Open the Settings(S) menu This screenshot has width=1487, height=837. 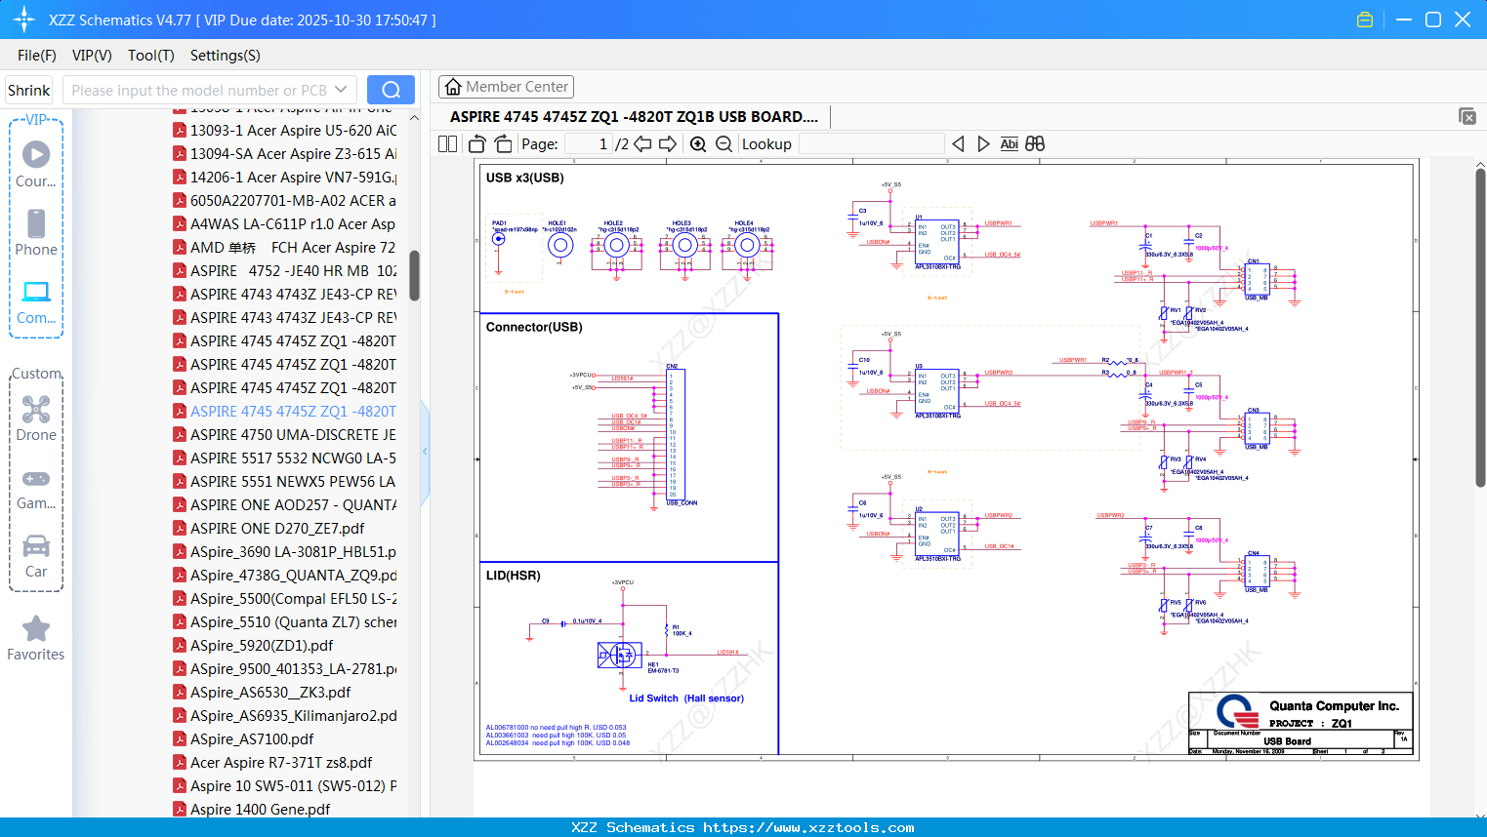[225, 56]
